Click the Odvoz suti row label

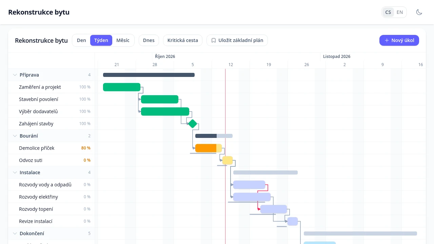point(31,160)
